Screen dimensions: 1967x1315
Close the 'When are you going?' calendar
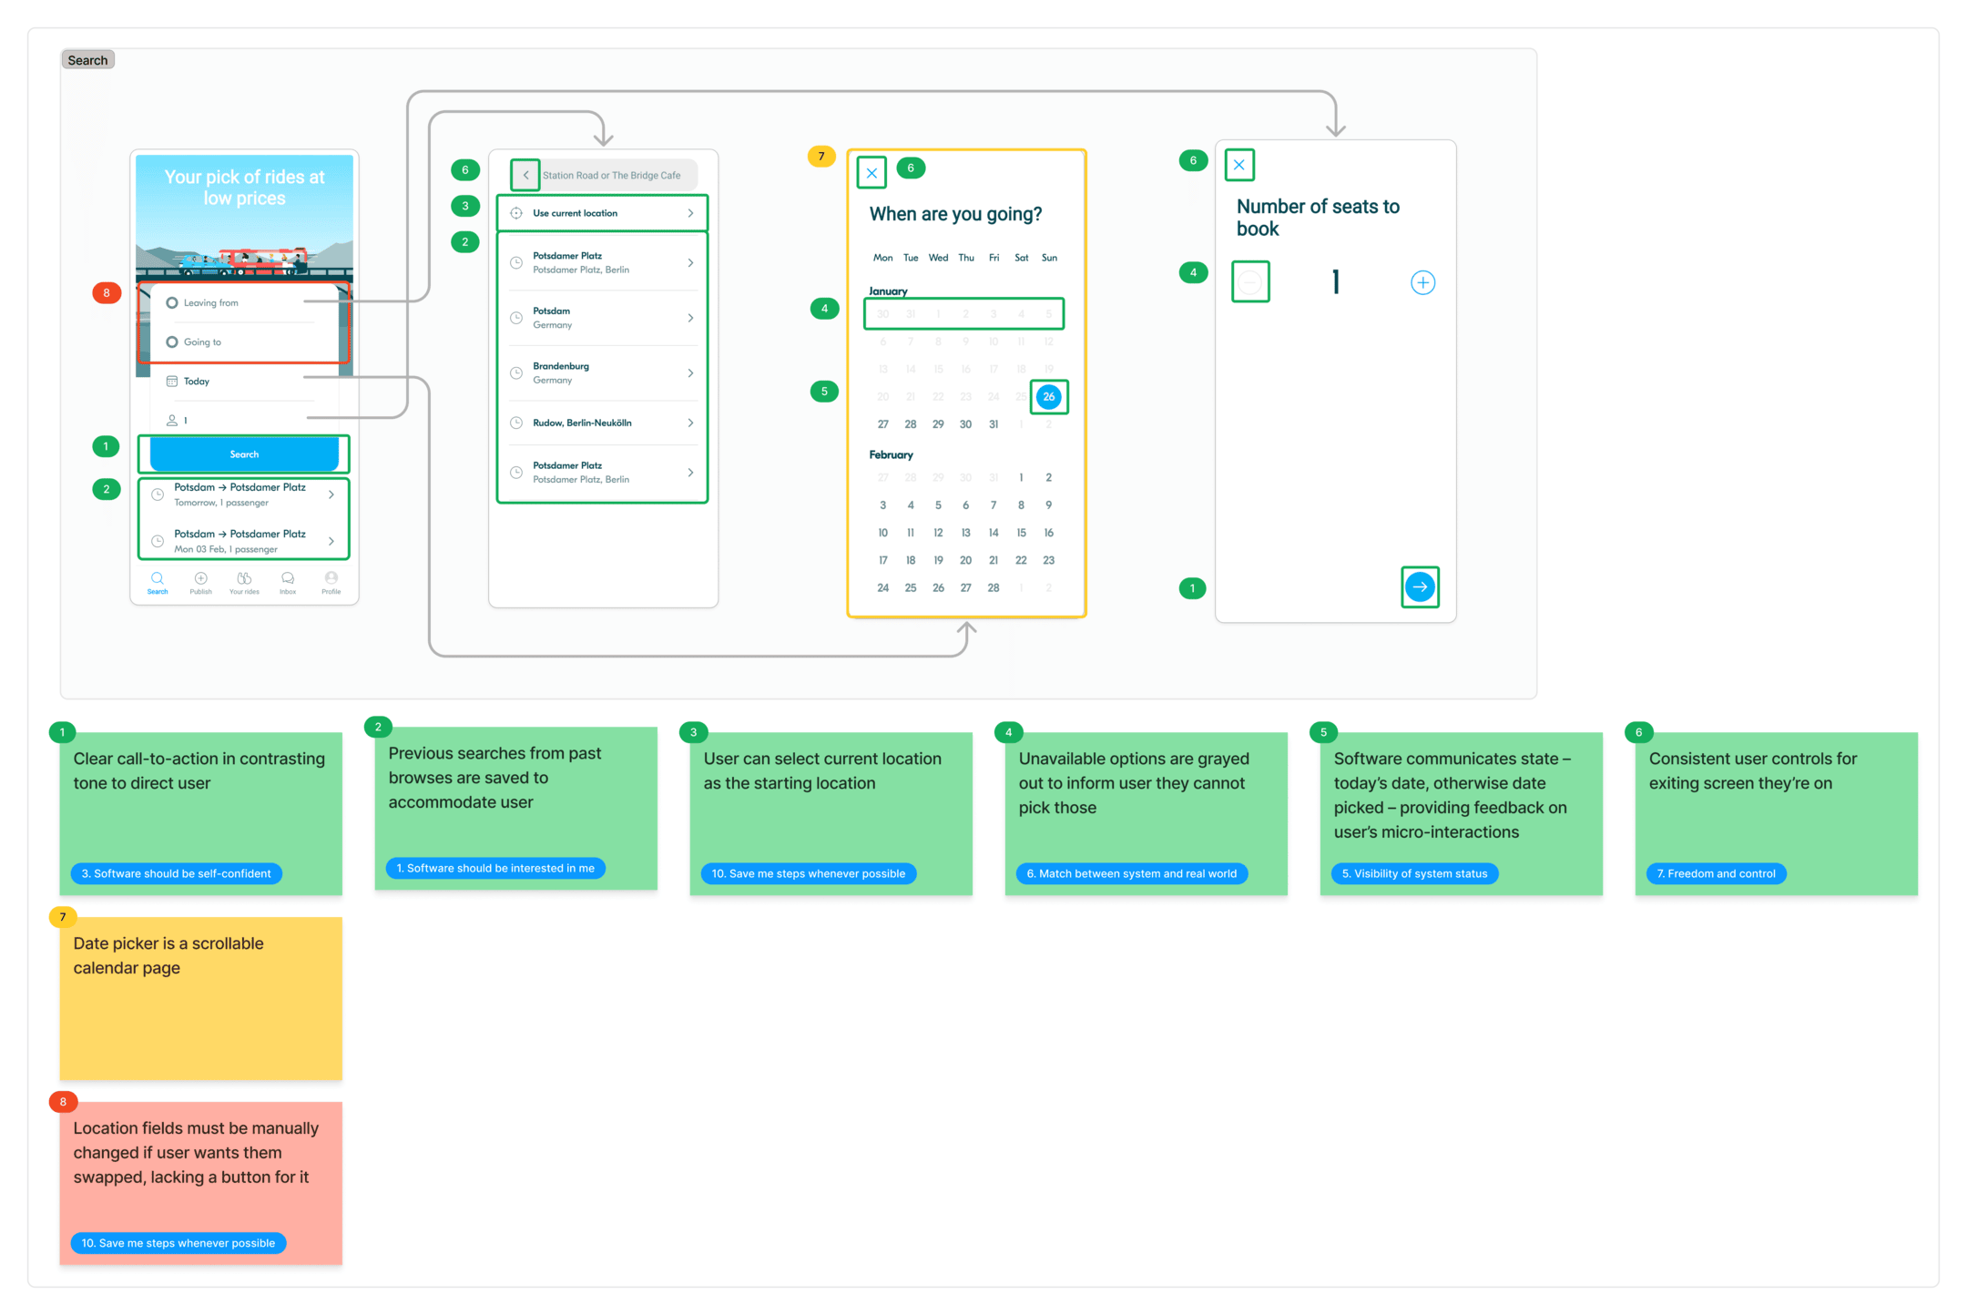click(871, 172)
